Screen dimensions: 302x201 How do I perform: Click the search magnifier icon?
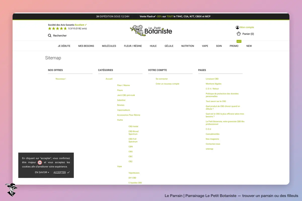click(50, 36)
